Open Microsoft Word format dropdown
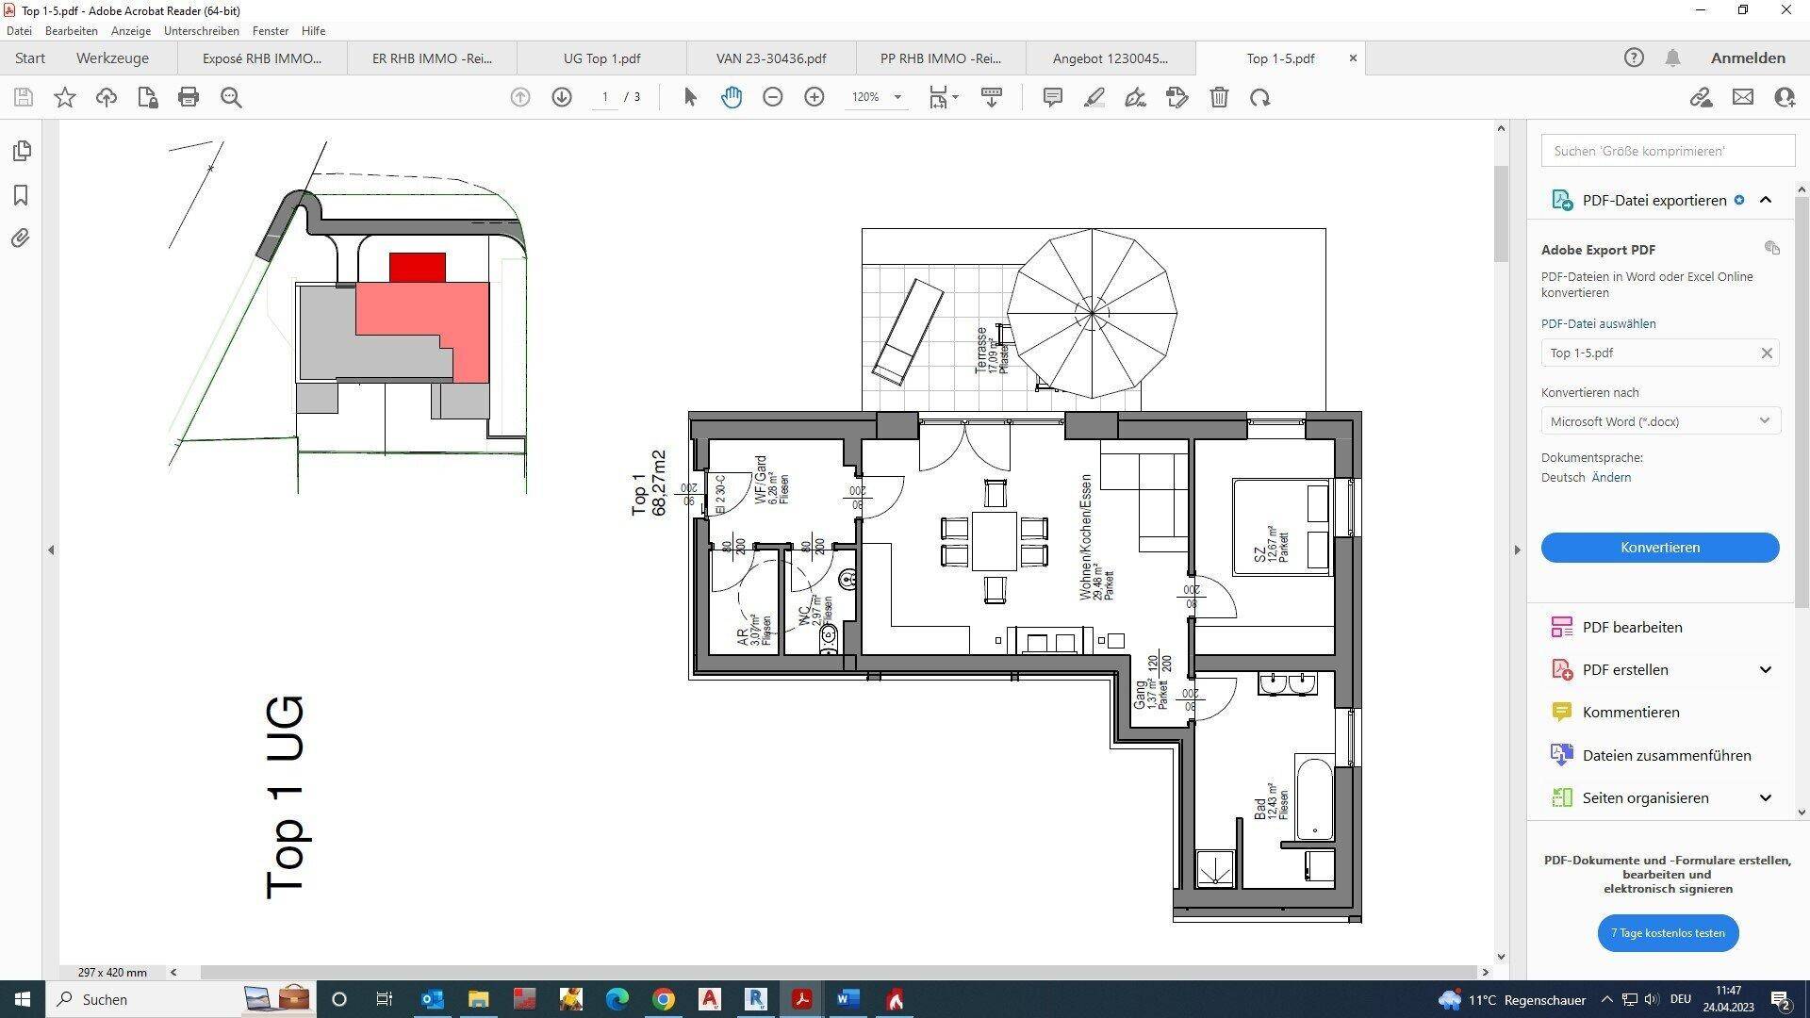The image size is (1810, 1018). [1660, 421]
